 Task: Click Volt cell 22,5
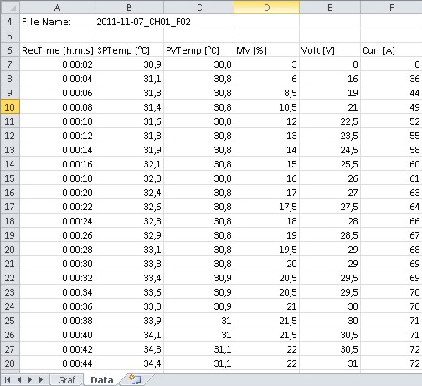coord(330,121)
